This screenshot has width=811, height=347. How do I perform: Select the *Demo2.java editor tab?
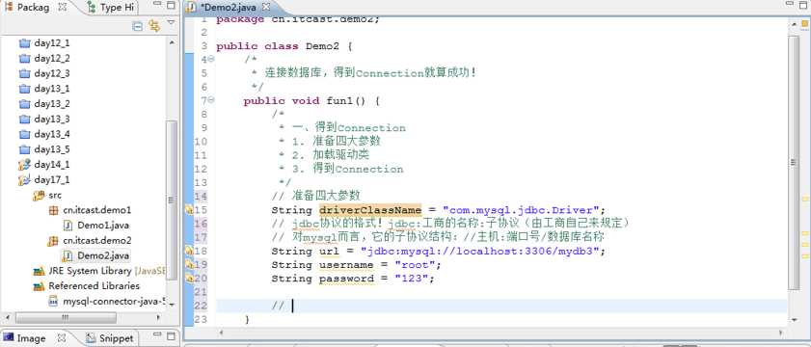coord(230,8)
